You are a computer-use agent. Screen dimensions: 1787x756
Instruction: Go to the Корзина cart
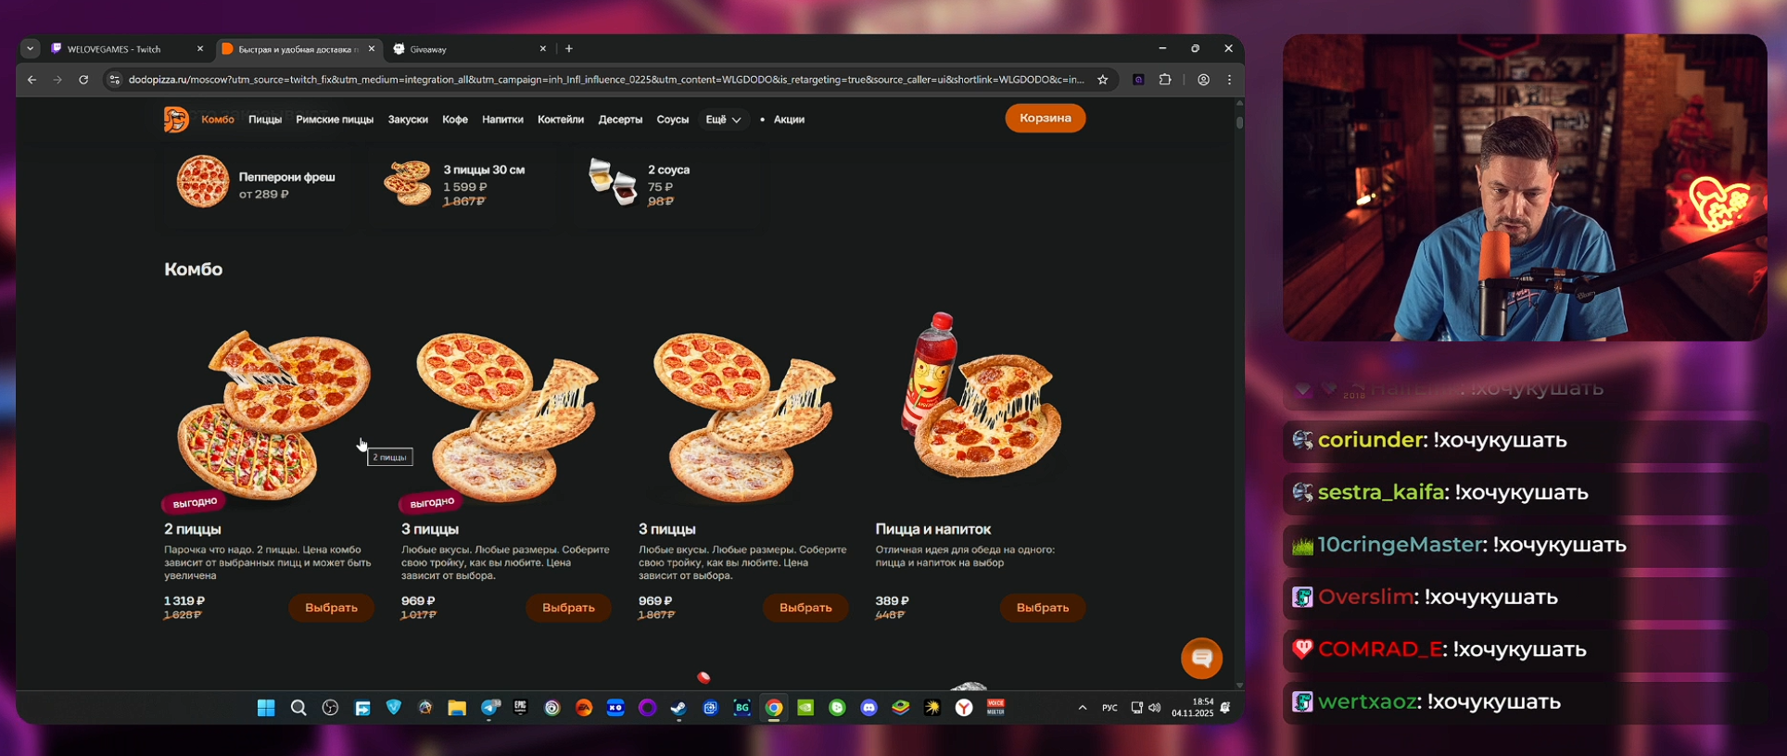[1046, 118]
